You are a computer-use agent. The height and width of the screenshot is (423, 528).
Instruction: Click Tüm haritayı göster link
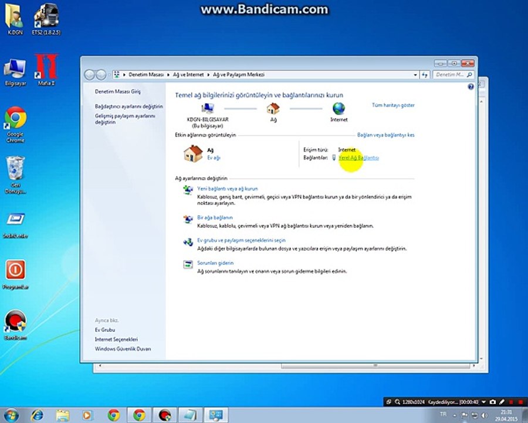pos(393,105)
